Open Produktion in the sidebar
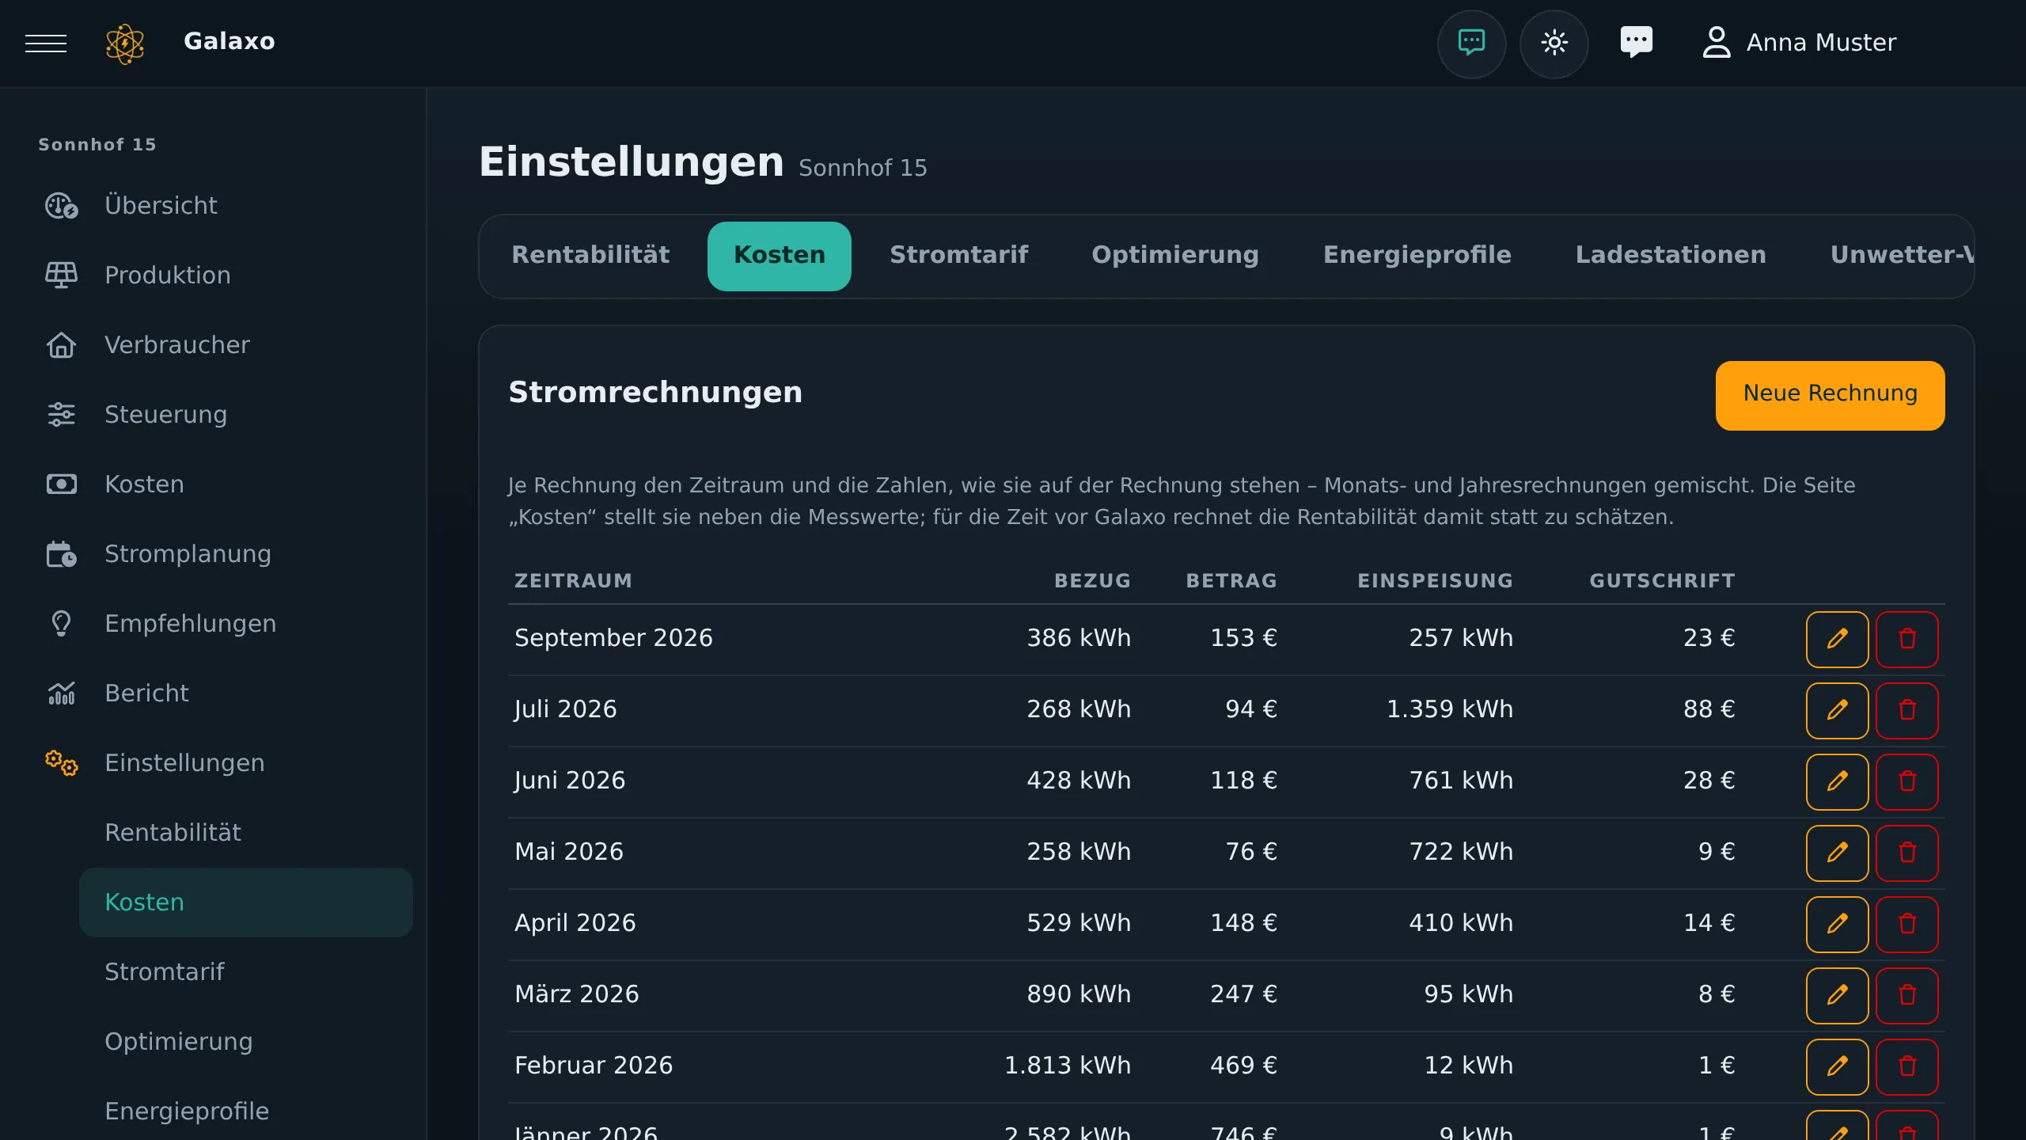The width and height of the screenshot is (2026, 1140). pyautogui.click(x=213, y=275)
